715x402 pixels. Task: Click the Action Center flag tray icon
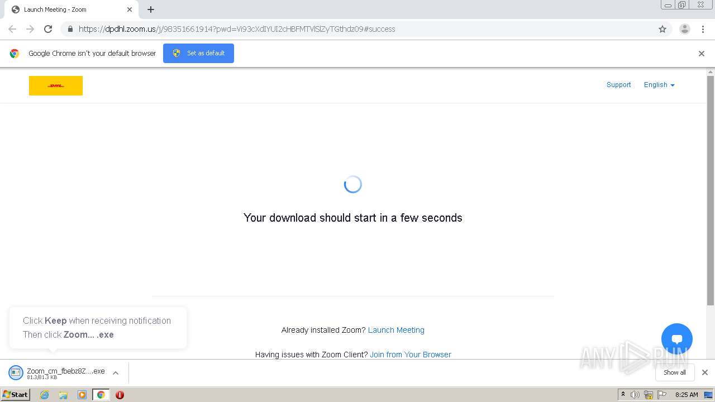(662, 395)
